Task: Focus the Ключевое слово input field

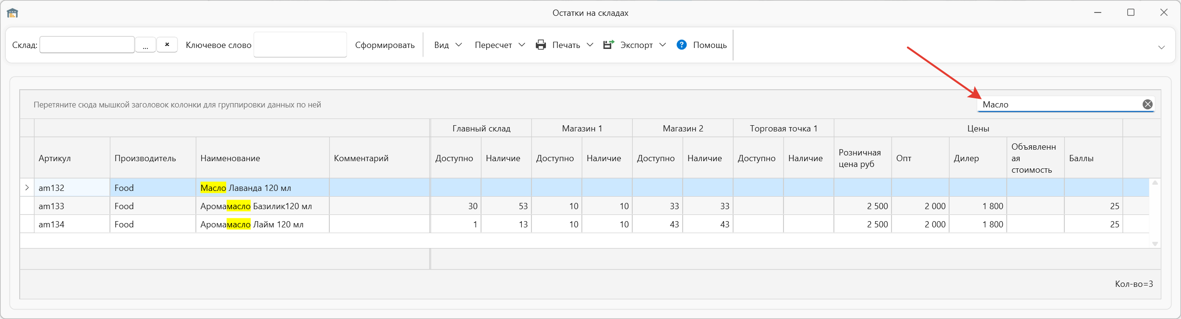Action: [x=300, y=45]
